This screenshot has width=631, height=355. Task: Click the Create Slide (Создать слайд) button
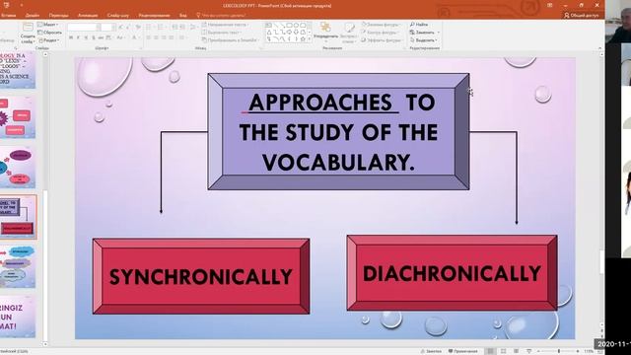28,34
